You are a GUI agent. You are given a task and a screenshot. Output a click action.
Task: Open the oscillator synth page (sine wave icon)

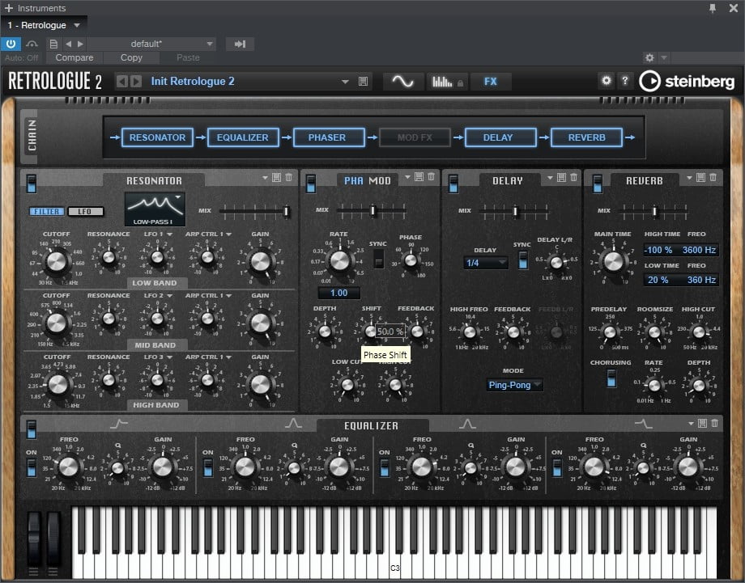point(402,82)
